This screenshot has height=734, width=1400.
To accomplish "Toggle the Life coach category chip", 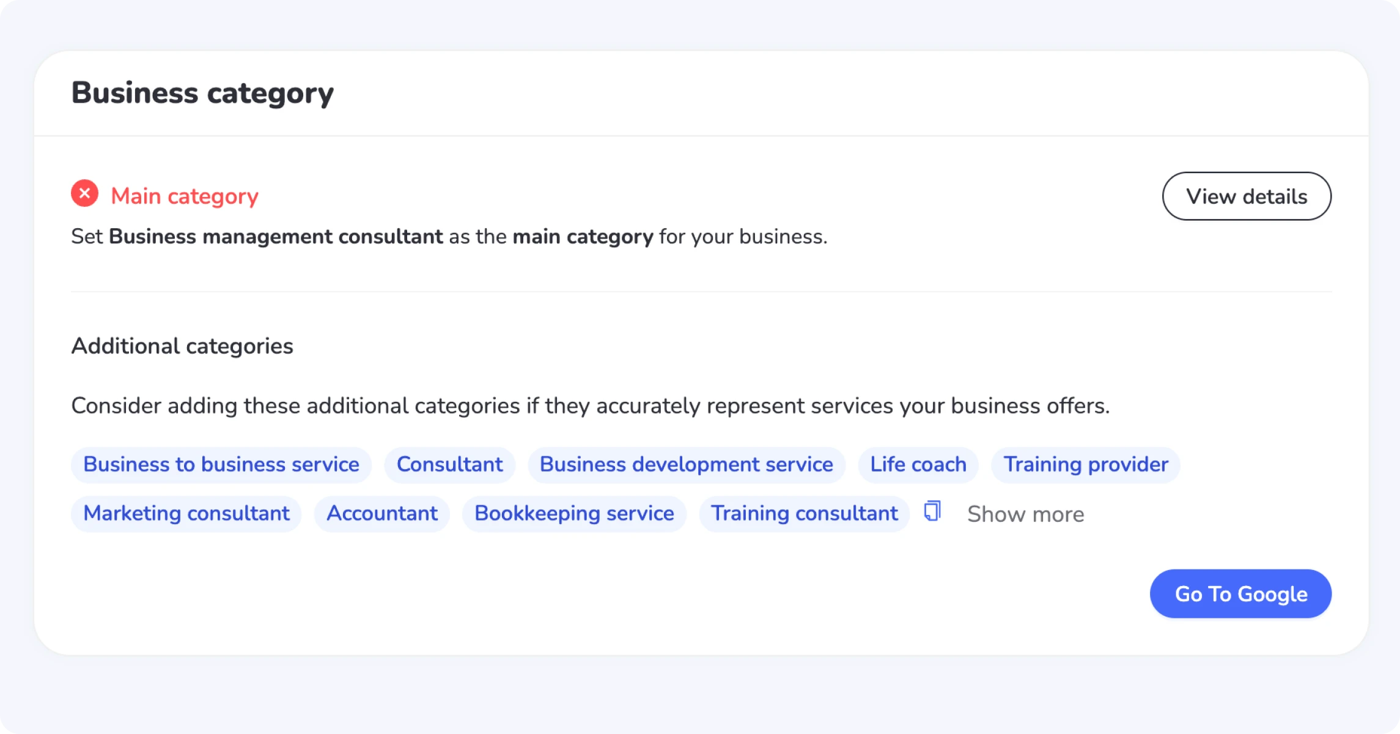I will pyautogui.click(x=918, y=464).
